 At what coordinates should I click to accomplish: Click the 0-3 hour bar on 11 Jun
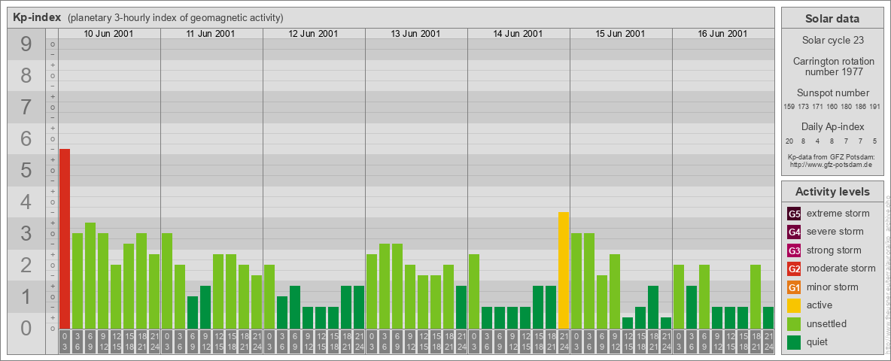(x=167, y=281)
